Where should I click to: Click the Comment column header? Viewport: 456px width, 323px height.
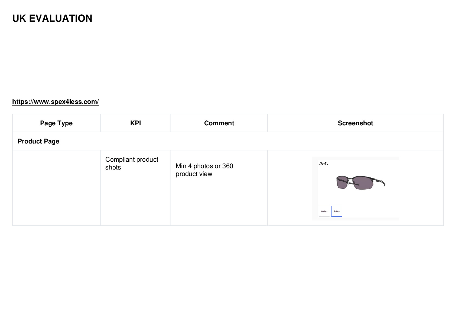[219, 123]
